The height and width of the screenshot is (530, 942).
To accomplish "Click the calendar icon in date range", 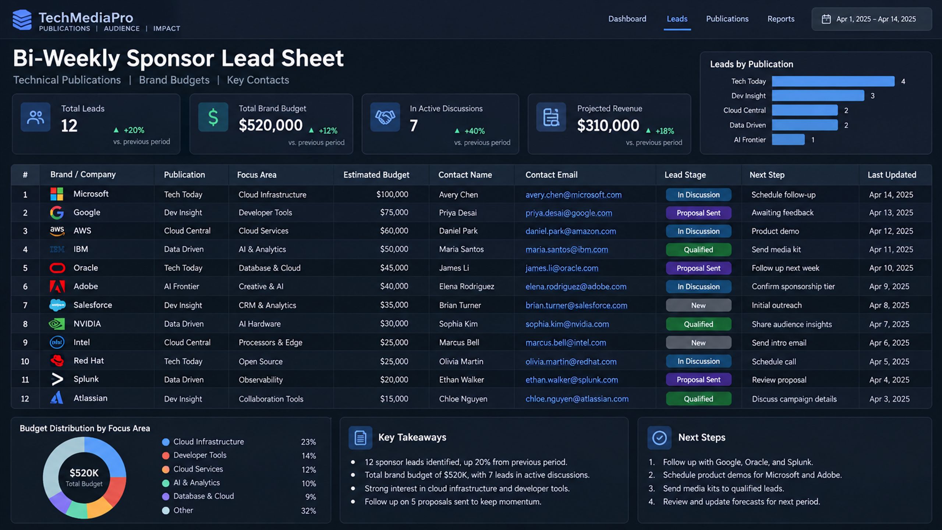I will (x=826, y=19).
